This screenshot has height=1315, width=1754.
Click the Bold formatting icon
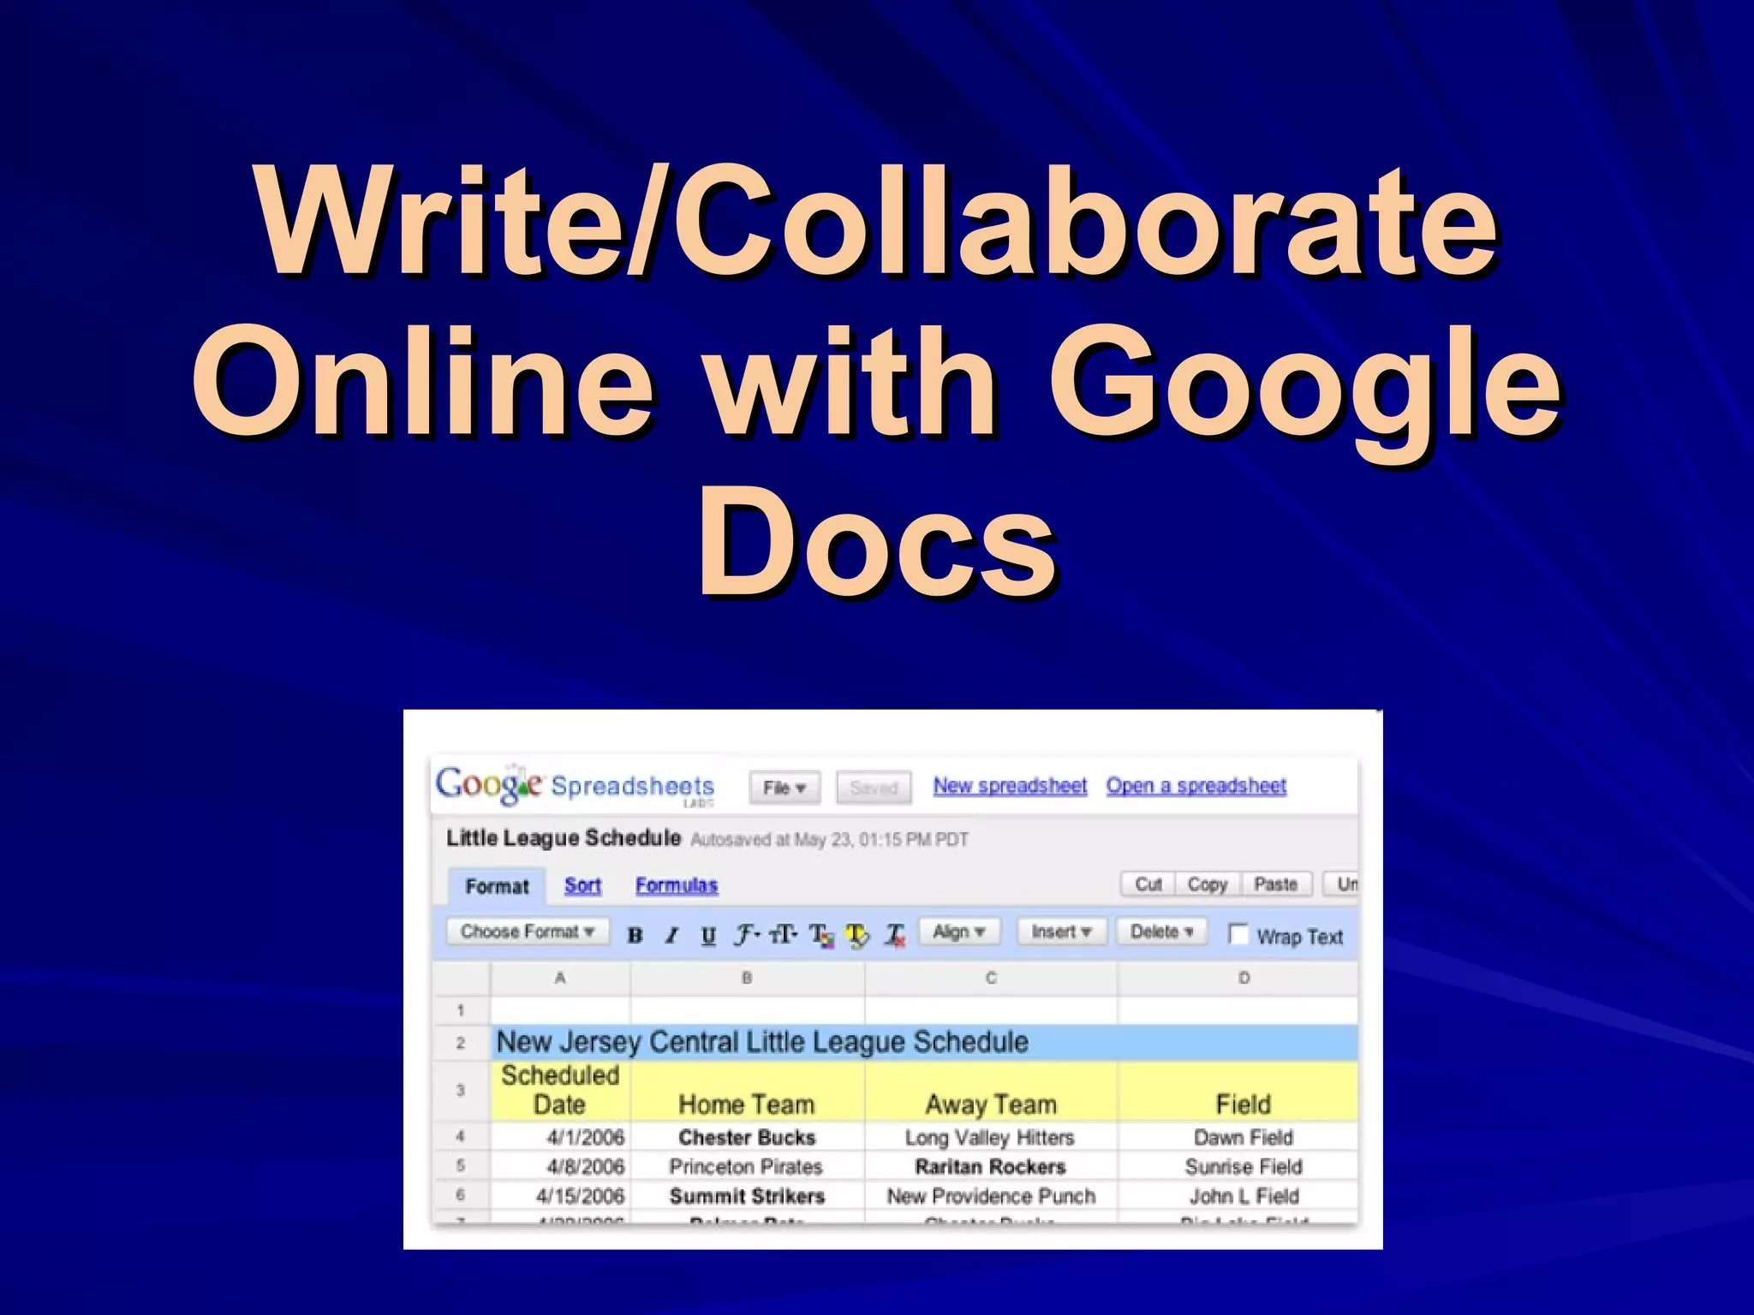coord(635,935)
